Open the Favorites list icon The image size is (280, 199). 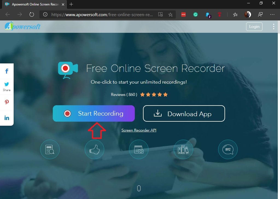click(x=235, y=14)
